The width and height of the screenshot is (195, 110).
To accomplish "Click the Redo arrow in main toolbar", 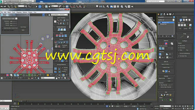I will pyautogui.click(x=5, y=6).
